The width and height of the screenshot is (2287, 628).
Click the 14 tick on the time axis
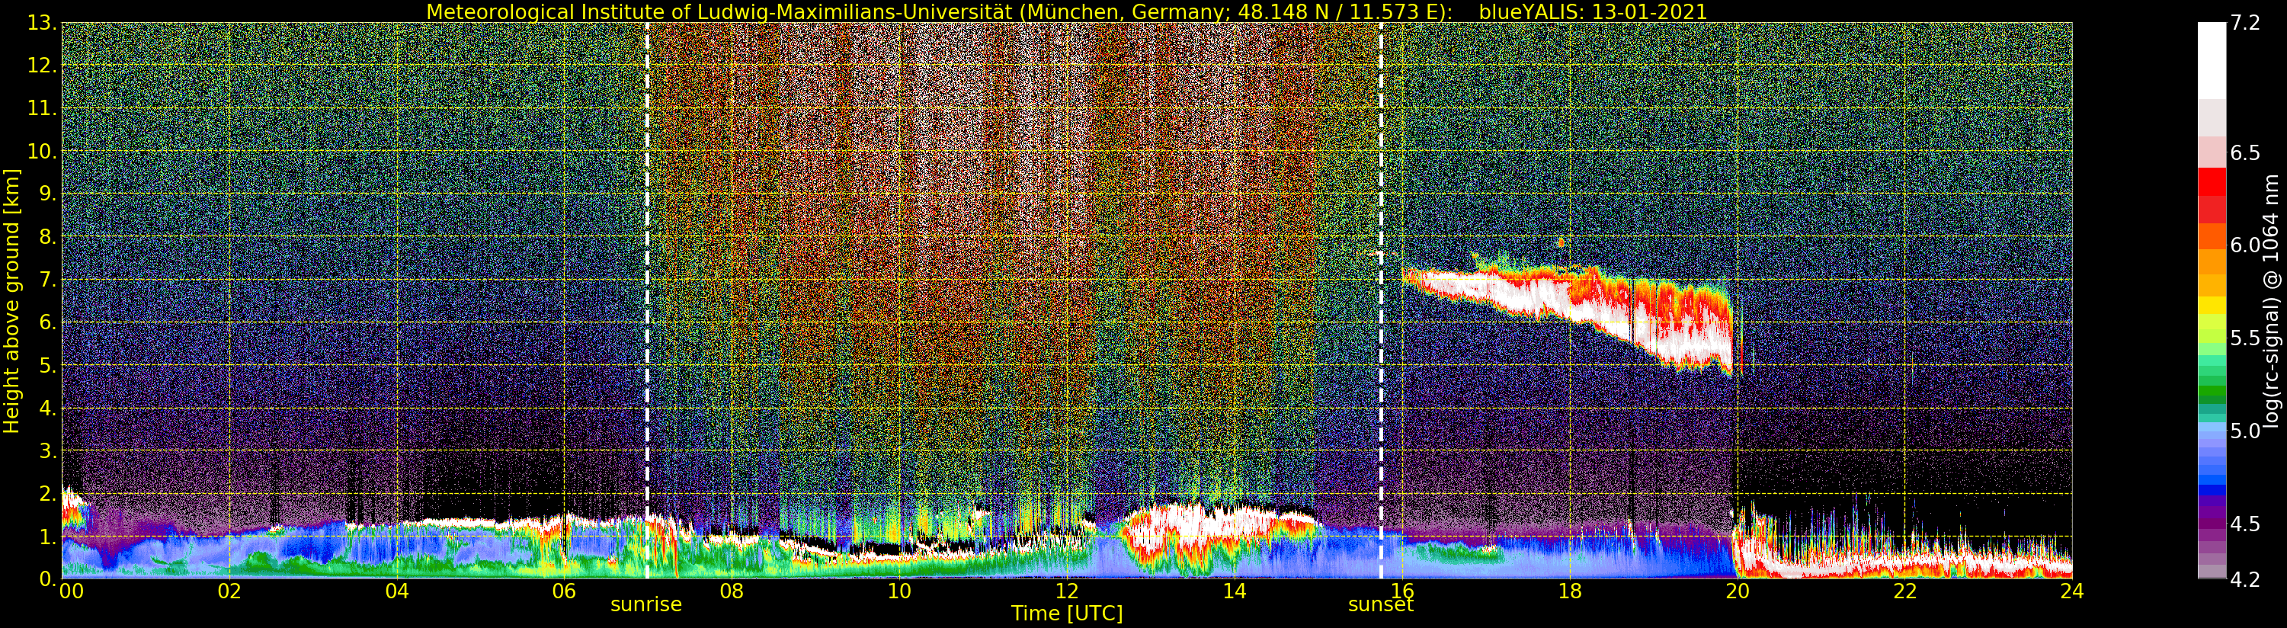[x=1234, y=591]
